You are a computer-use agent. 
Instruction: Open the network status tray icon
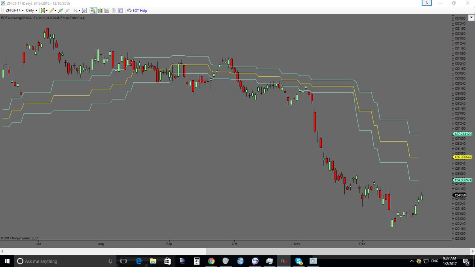[426, 261]
